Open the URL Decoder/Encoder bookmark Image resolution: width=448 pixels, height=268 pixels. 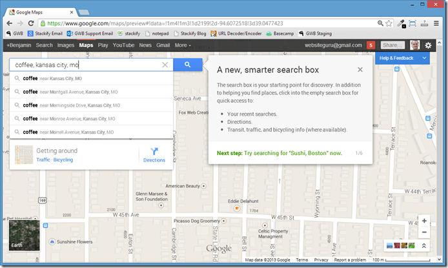pos(236,34)
